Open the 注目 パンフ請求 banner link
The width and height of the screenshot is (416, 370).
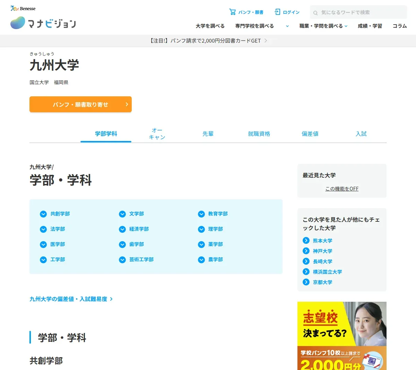coord(208,41)
